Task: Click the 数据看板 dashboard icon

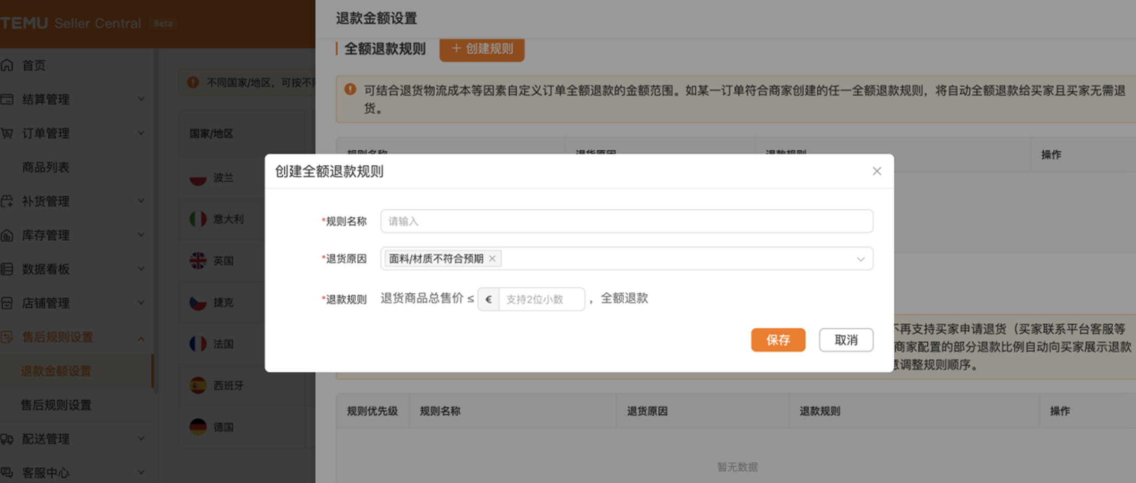Action: (x=7, y=269)
